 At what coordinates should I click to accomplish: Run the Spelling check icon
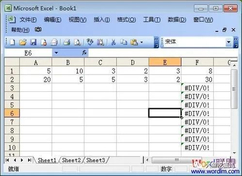[90, 42]
